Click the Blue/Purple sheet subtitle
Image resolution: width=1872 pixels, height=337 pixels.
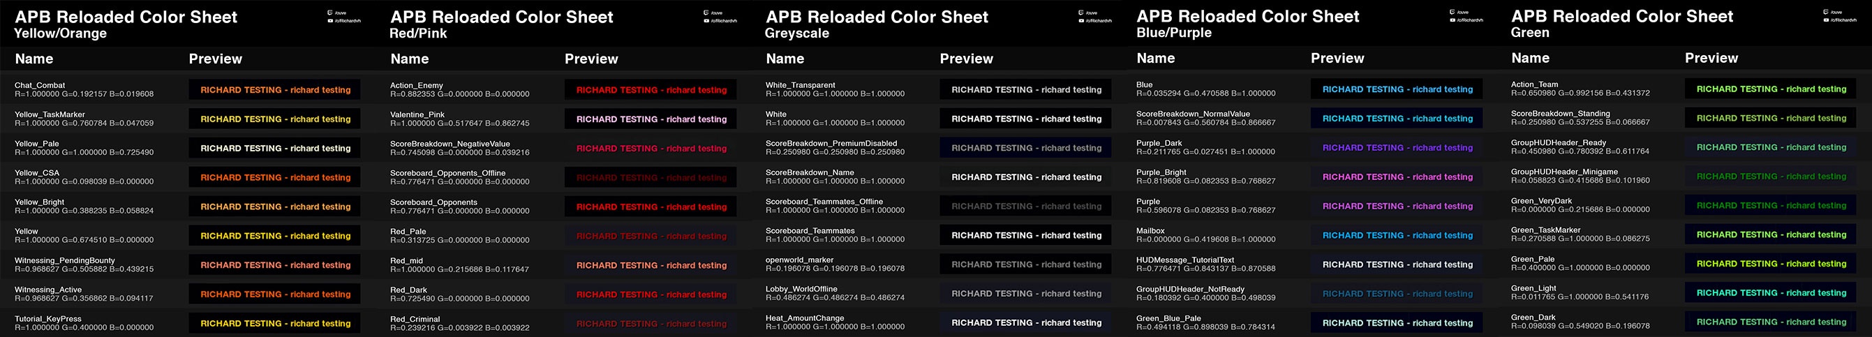1173,33
